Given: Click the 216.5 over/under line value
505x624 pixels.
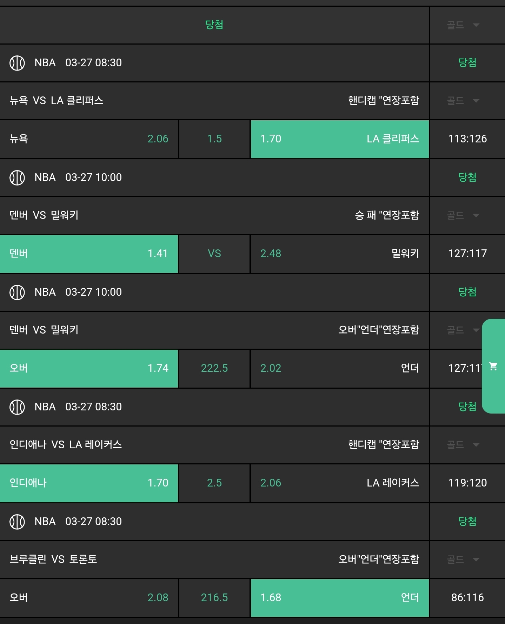Looking at the screenshot, I should (x=214, y=598).
